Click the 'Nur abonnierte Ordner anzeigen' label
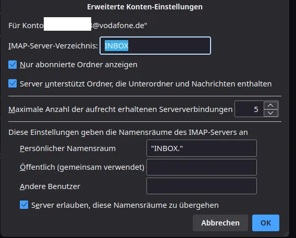 79,65
